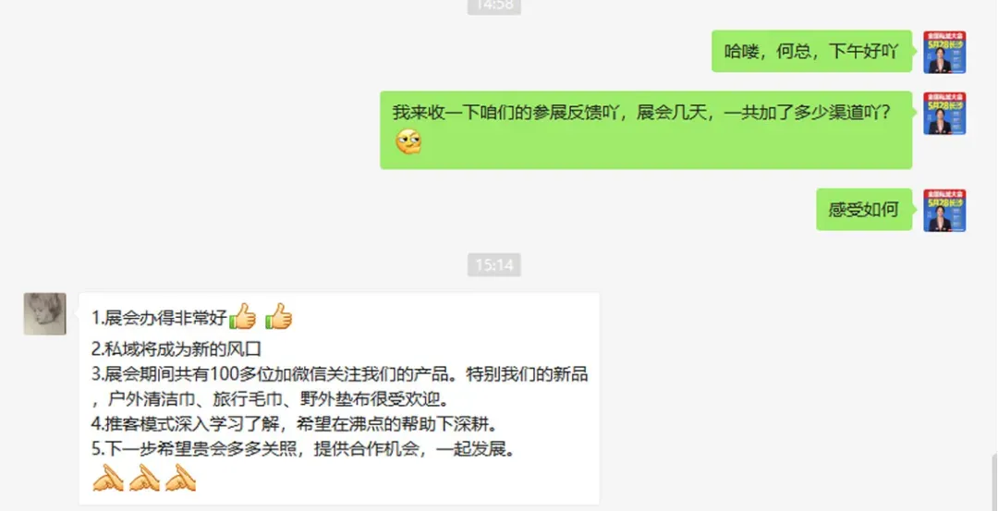Image resolution: width=998 pixels, height=511 pixels.
Task: Click the second thumbs-up emoji
Action: [278, 316]
